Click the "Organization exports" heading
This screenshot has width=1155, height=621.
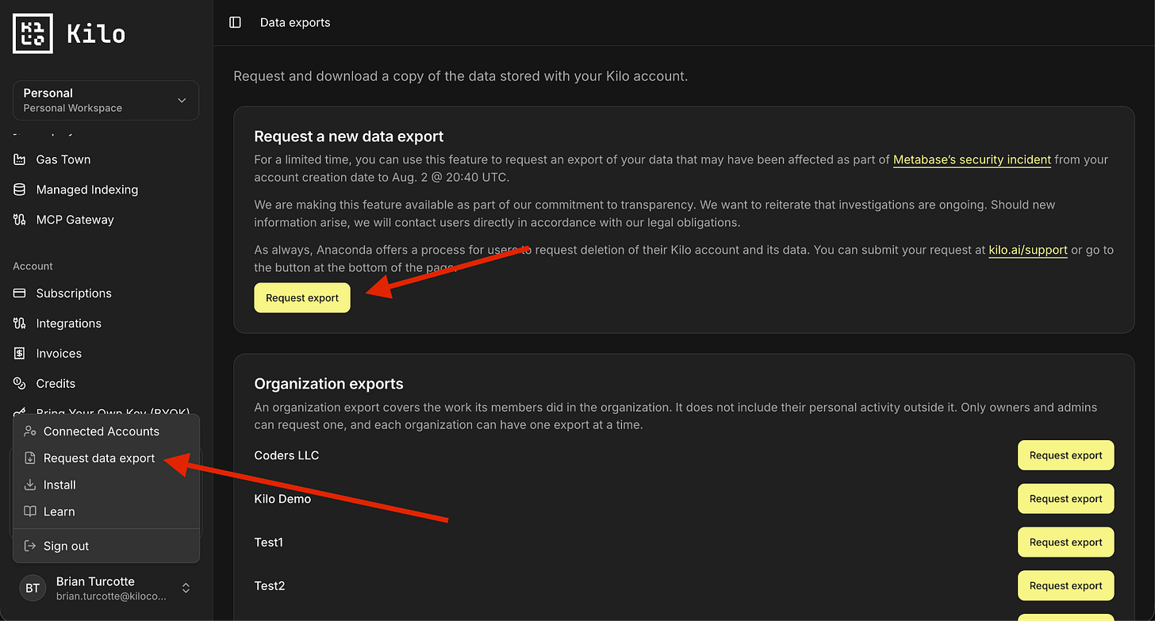328,384
